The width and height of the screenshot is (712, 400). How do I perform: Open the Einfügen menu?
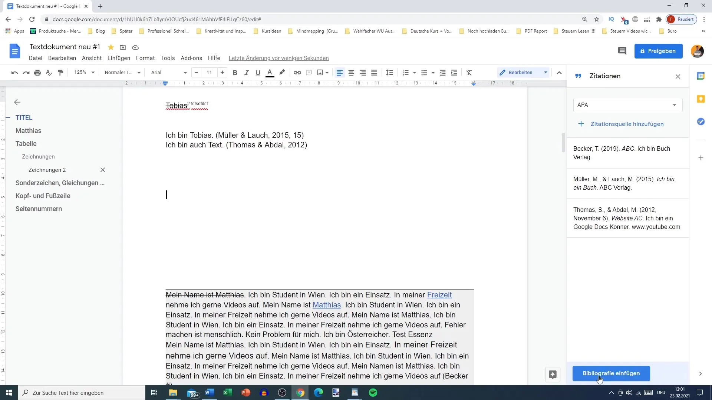118,58
